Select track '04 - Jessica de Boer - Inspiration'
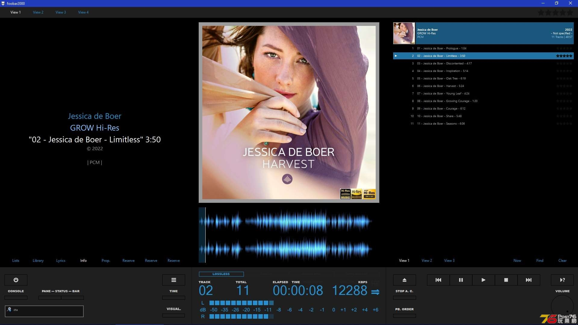578x325 pixels. [483, 71]
